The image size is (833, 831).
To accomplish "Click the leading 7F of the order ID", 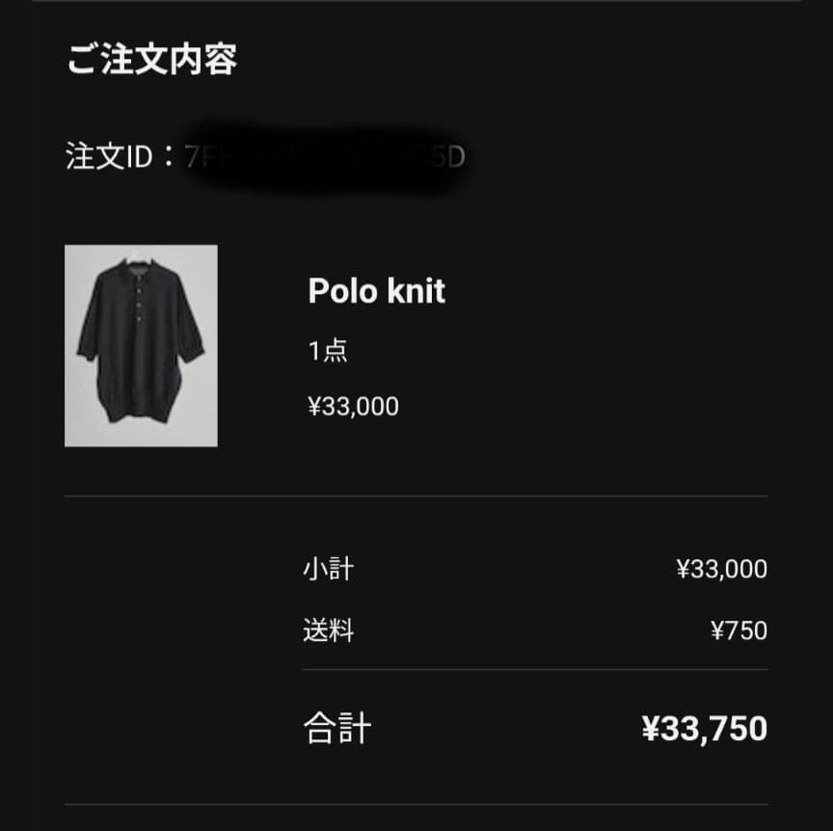I will point(193,157).
